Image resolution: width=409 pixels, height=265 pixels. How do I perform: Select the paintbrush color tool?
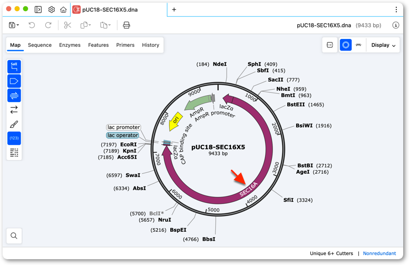(x=14, y=124)
